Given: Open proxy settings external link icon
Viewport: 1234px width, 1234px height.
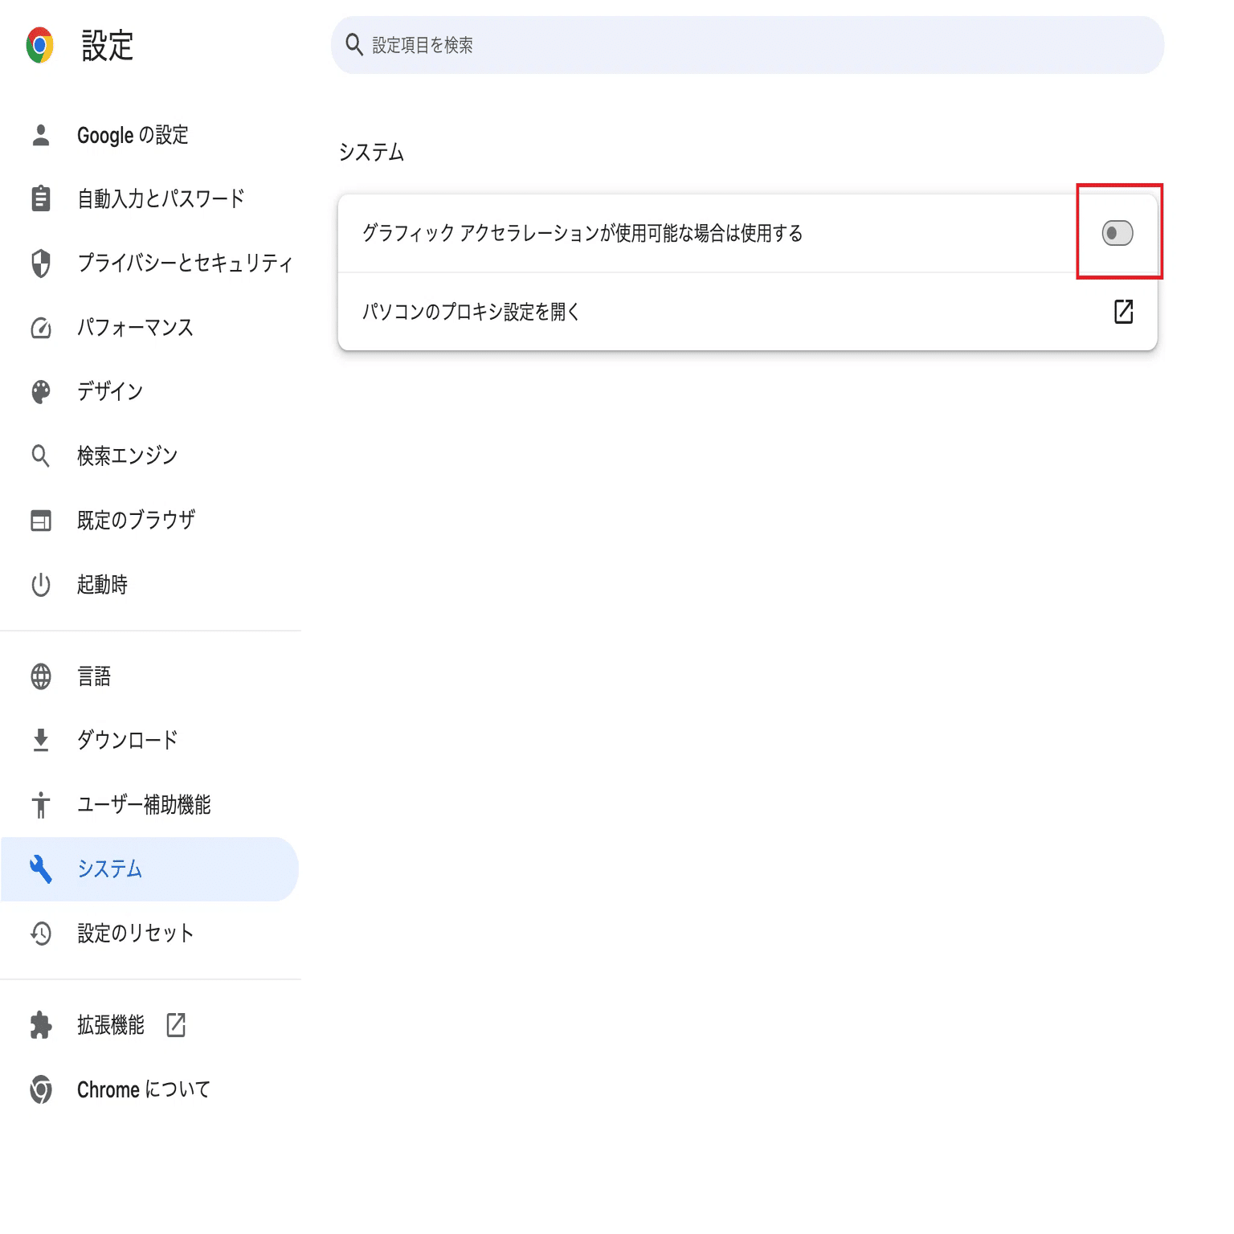Looking at the screenshot, I should [x=1123, y=312].
